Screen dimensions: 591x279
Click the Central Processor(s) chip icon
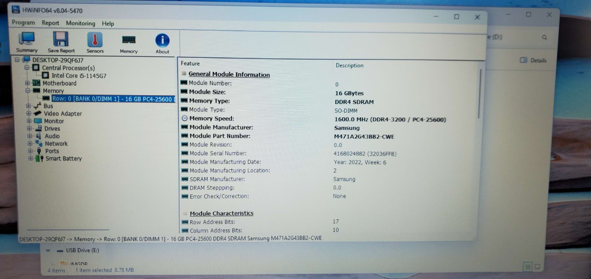click(x=36, y=67)
